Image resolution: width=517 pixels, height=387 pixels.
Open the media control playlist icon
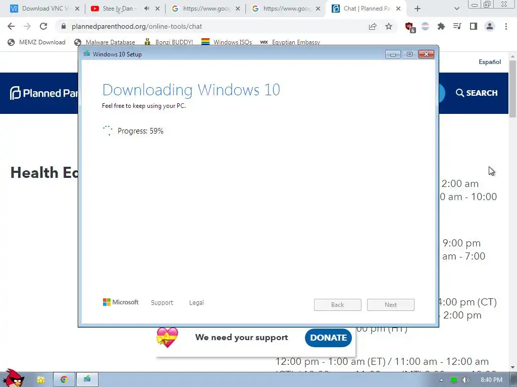point(457,26)
